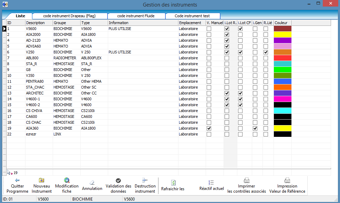Click the Destruction instrument label
Image resolution: width=340 pixels, height=203 pixels.
point(145,189)
